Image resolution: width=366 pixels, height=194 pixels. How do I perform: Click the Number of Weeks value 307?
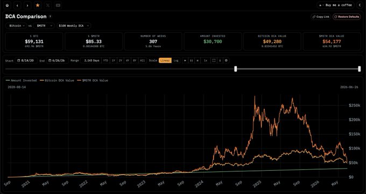153,41
